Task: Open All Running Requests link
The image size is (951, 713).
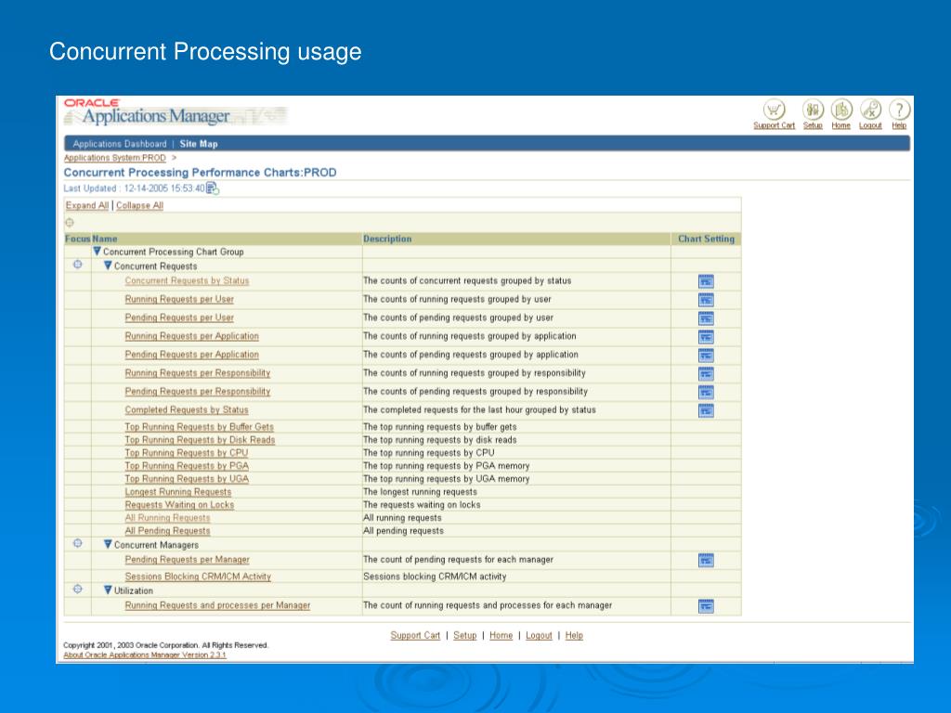Action: click(167, 518)
